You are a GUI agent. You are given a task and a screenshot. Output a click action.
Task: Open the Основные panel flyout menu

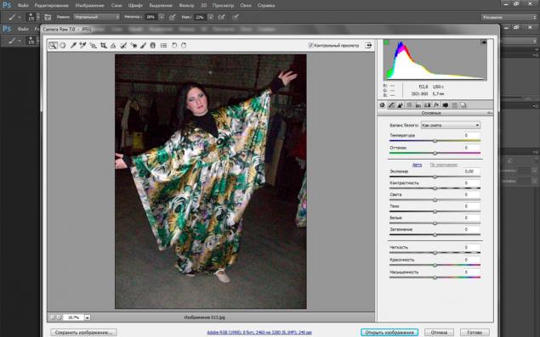pyautogui.click(x=489, y=113)
